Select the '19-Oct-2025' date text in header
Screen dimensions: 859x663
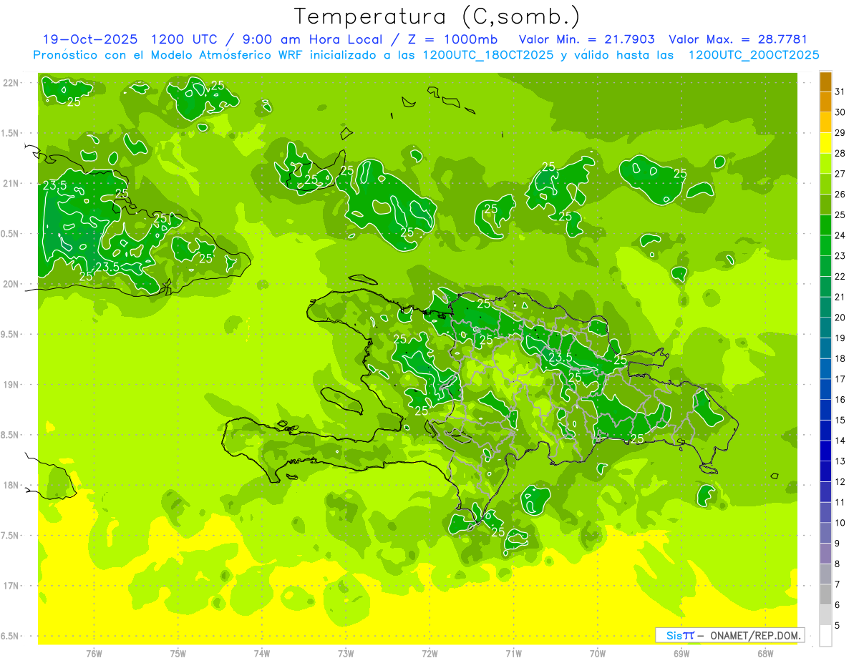coord(89,39)
